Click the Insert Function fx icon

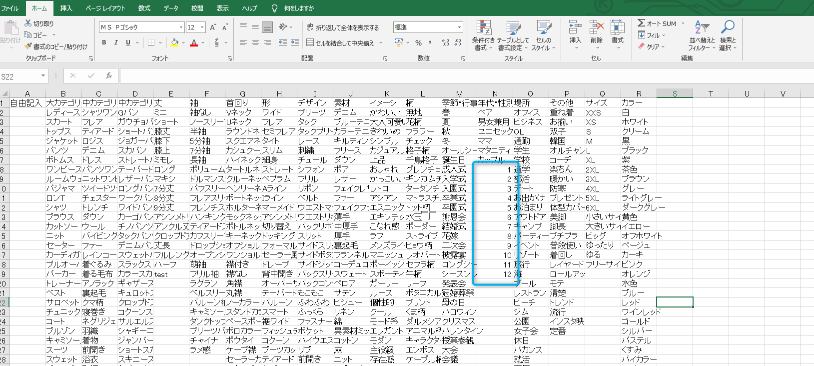[109, 76]
